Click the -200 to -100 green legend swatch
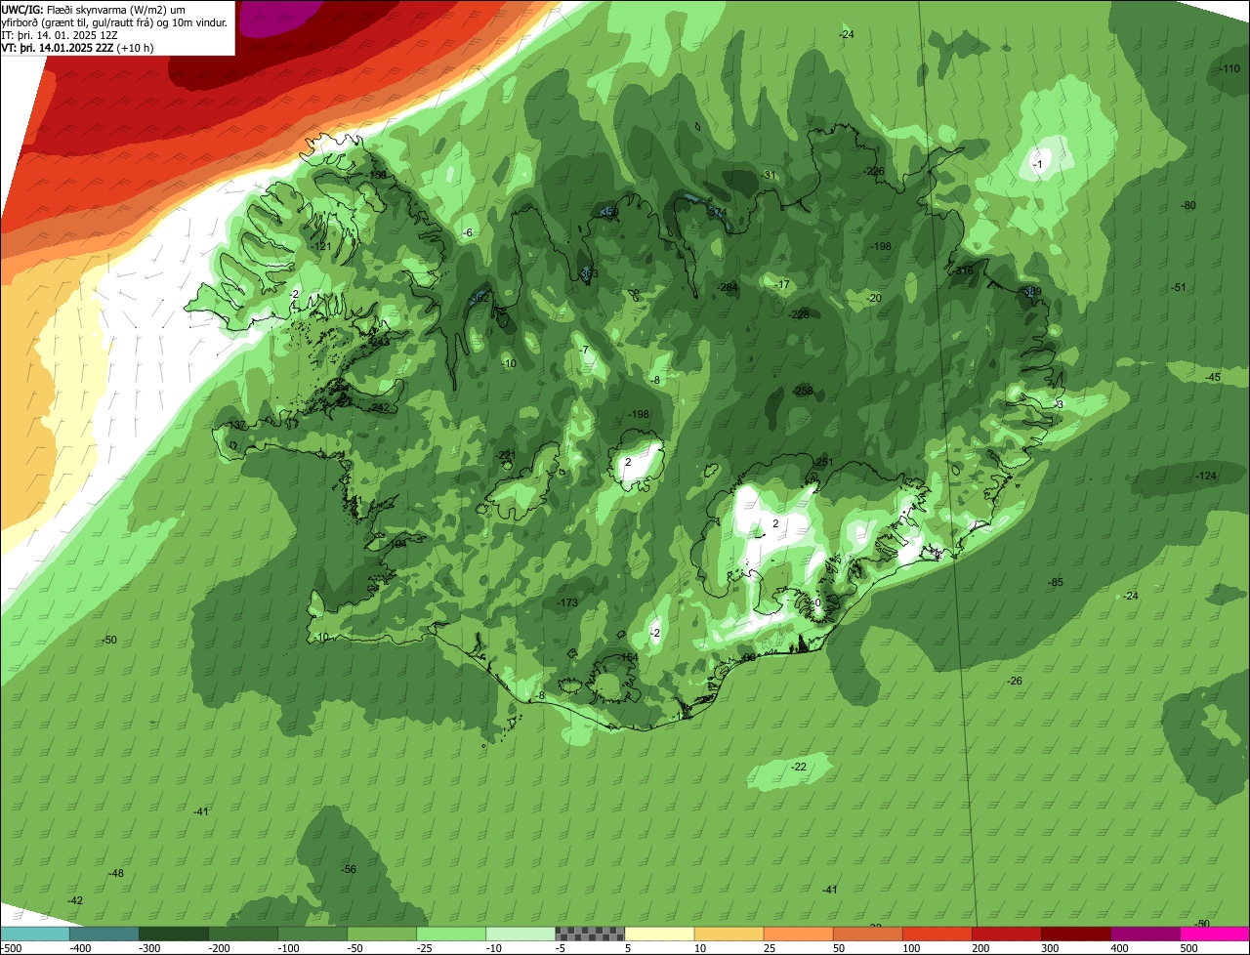Image resolution: width=1250 pixels, height=955 pixels. pyautogui.click(x=243, y=934)
